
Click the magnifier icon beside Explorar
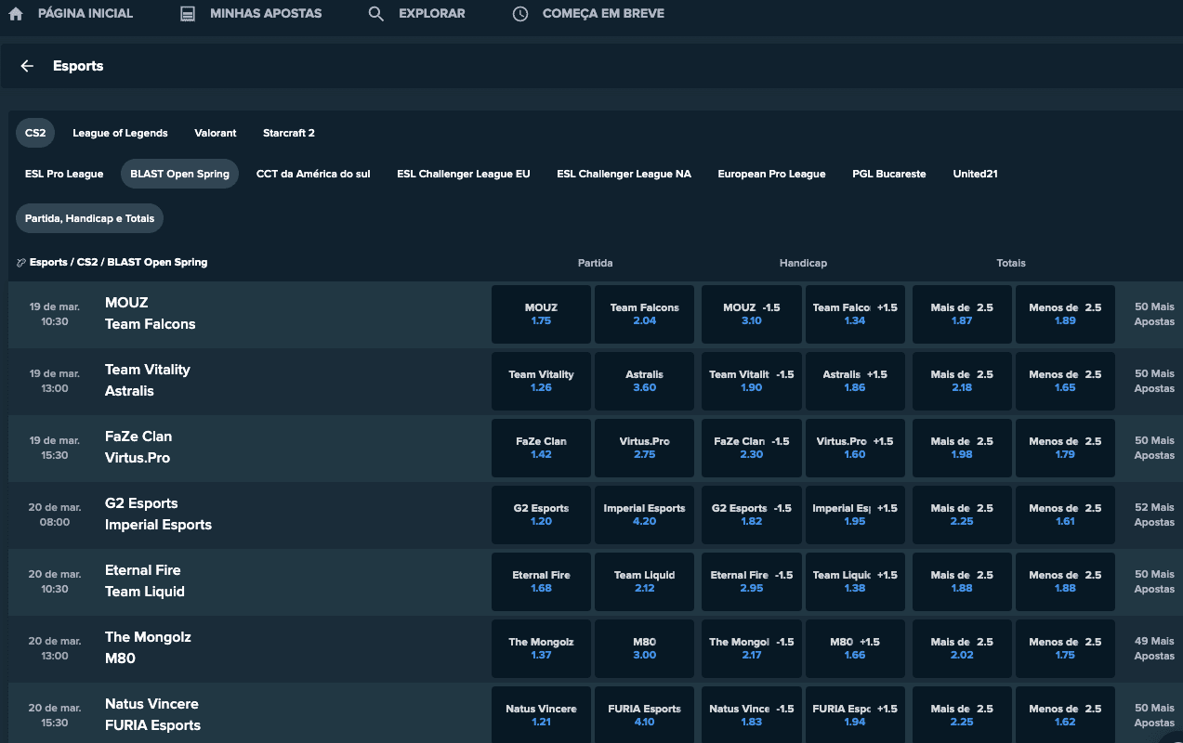coord(375,14)
